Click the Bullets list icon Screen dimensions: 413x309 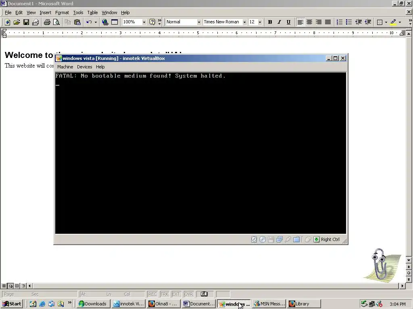pyautogui.click(x=349, y=22)
